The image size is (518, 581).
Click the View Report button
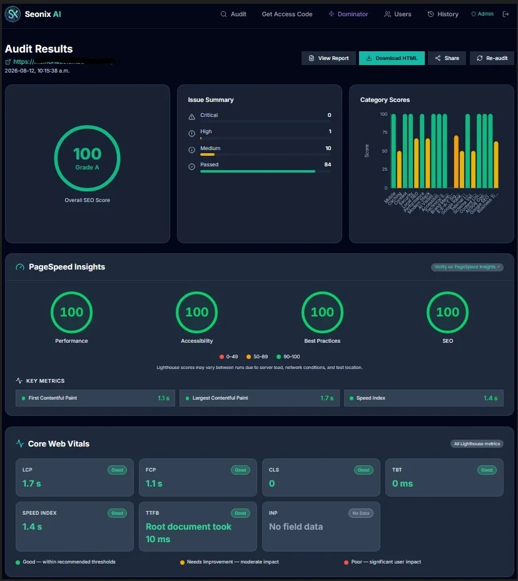328,58
